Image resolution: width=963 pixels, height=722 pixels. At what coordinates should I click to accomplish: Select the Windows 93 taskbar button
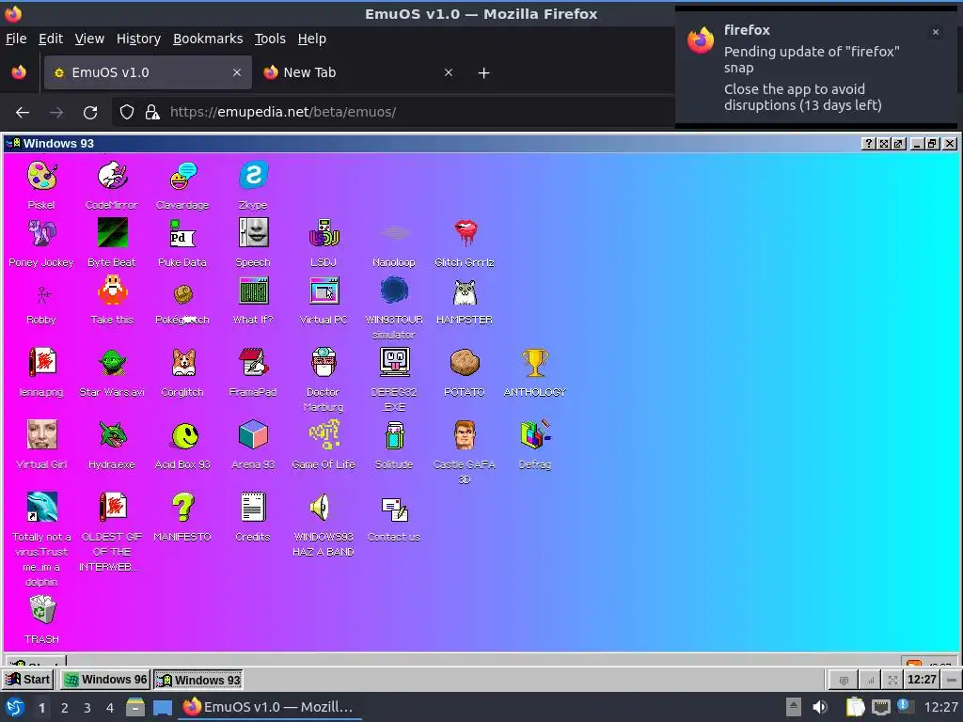coord(198,680)
